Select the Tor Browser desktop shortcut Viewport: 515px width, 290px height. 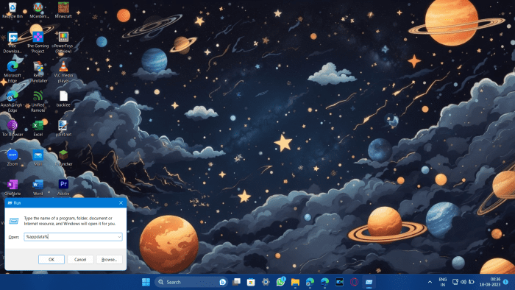[x=13, y=128]
